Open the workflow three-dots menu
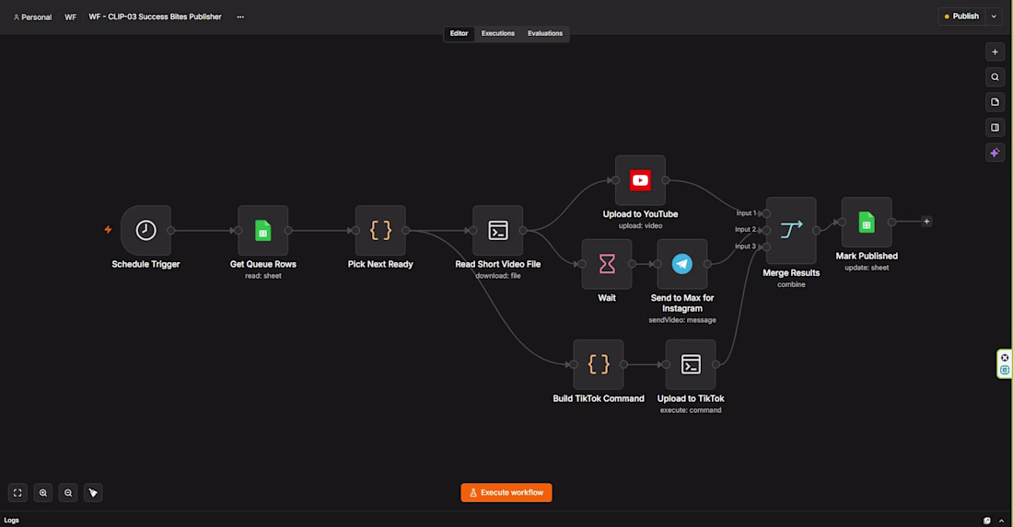 coord(240,17)
